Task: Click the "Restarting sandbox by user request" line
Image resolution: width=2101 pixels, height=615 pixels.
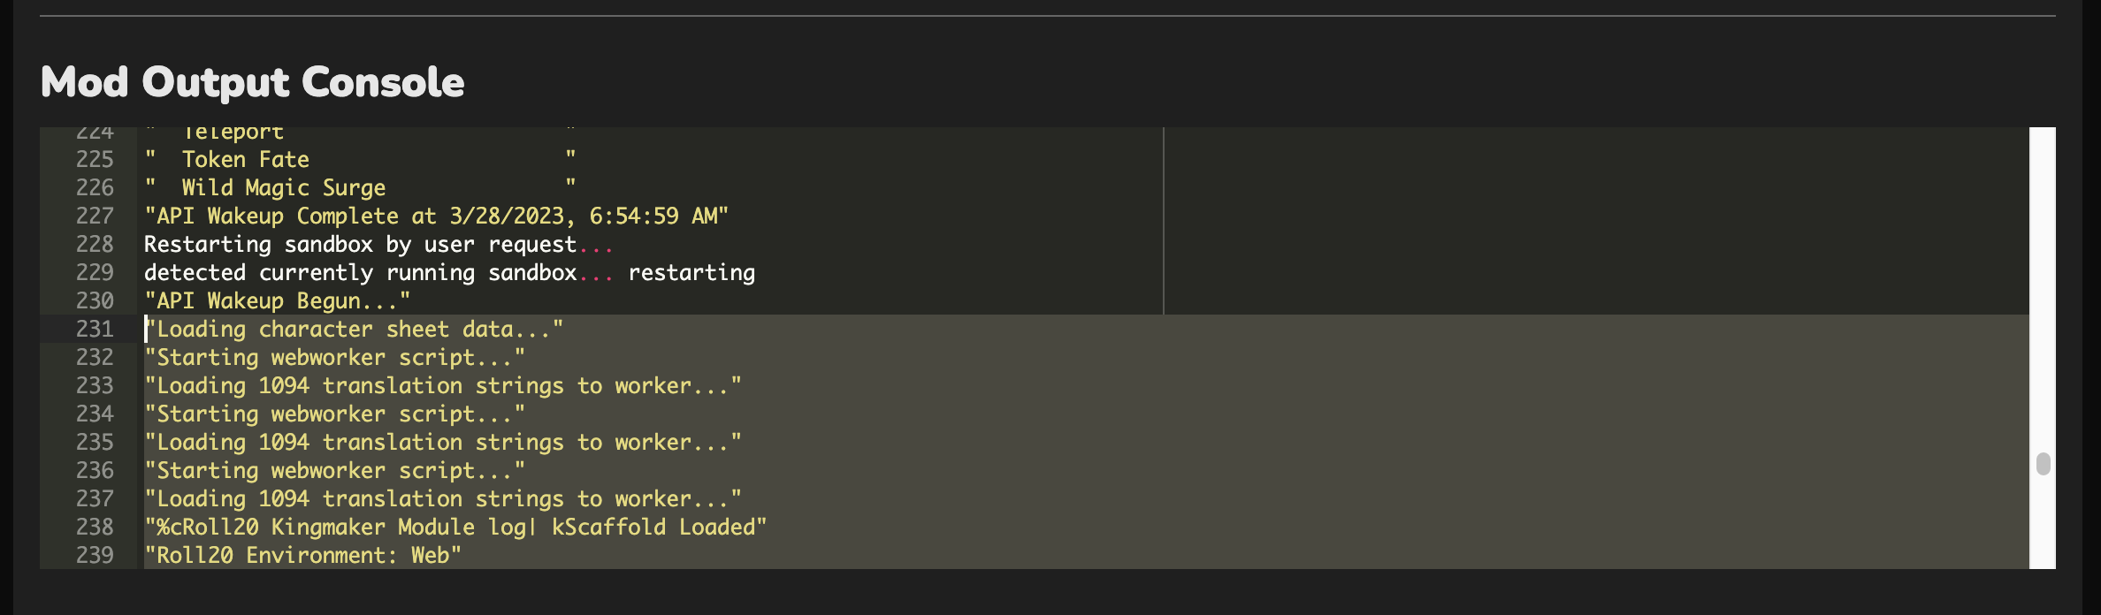Action: coord(378,244)
